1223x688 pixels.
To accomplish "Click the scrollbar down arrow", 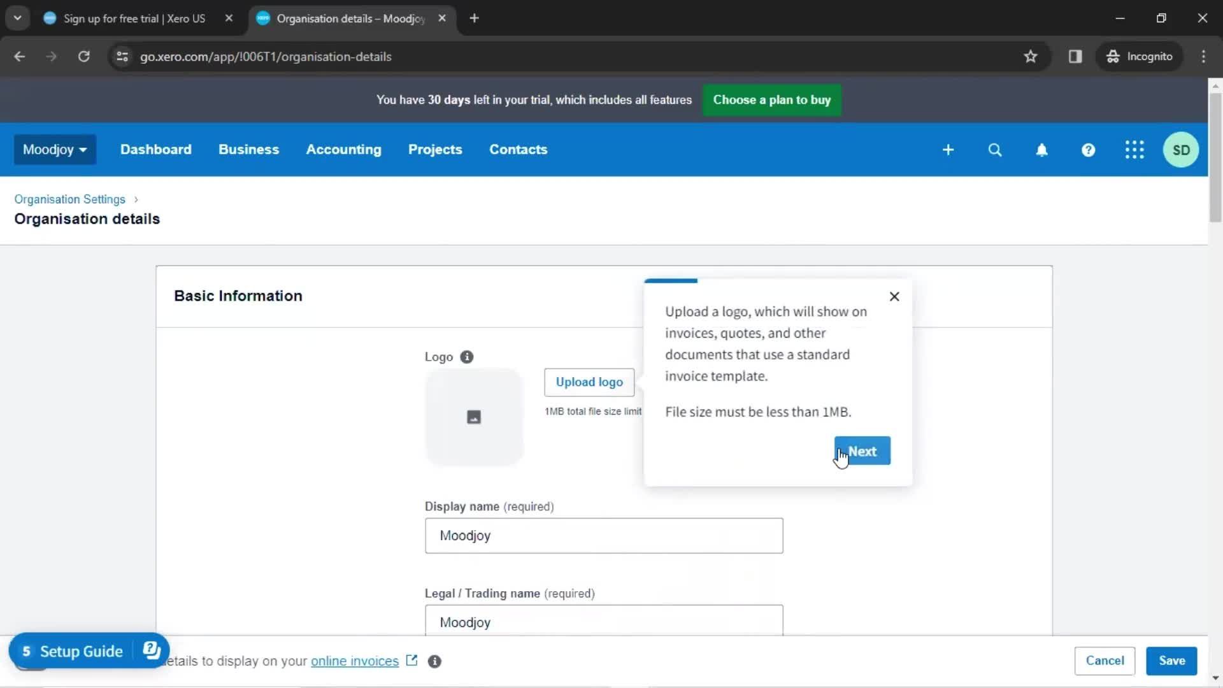I will click(1215, 679).
